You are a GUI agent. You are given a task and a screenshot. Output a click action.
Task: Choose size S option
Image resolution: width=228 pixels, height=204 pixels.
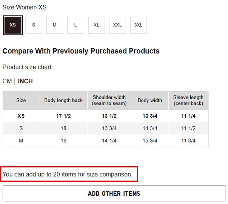click(x=34, y=25)
